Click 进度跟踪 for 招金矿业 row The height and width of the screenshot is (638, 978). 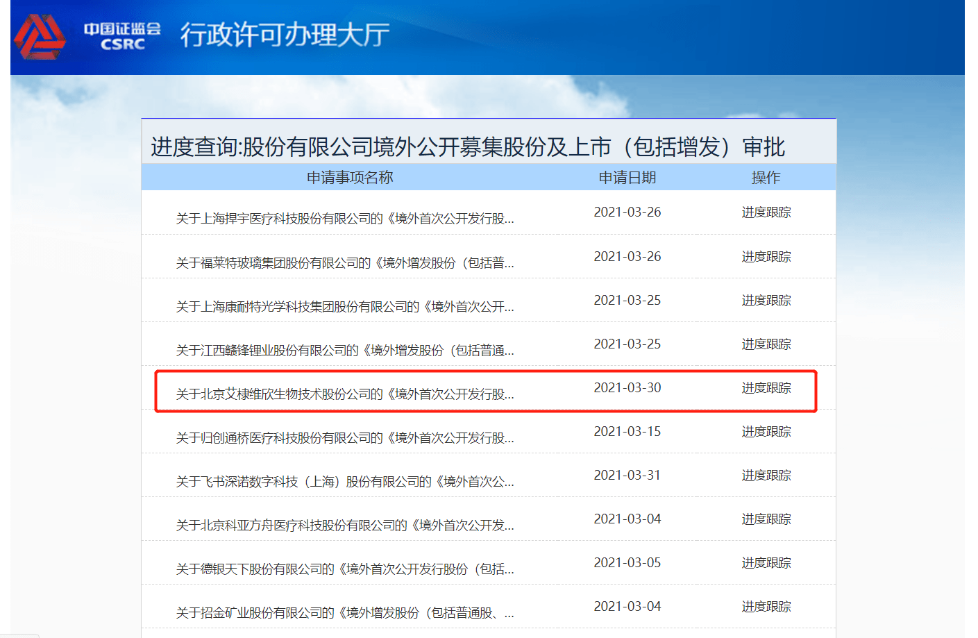tap(766, 607)
